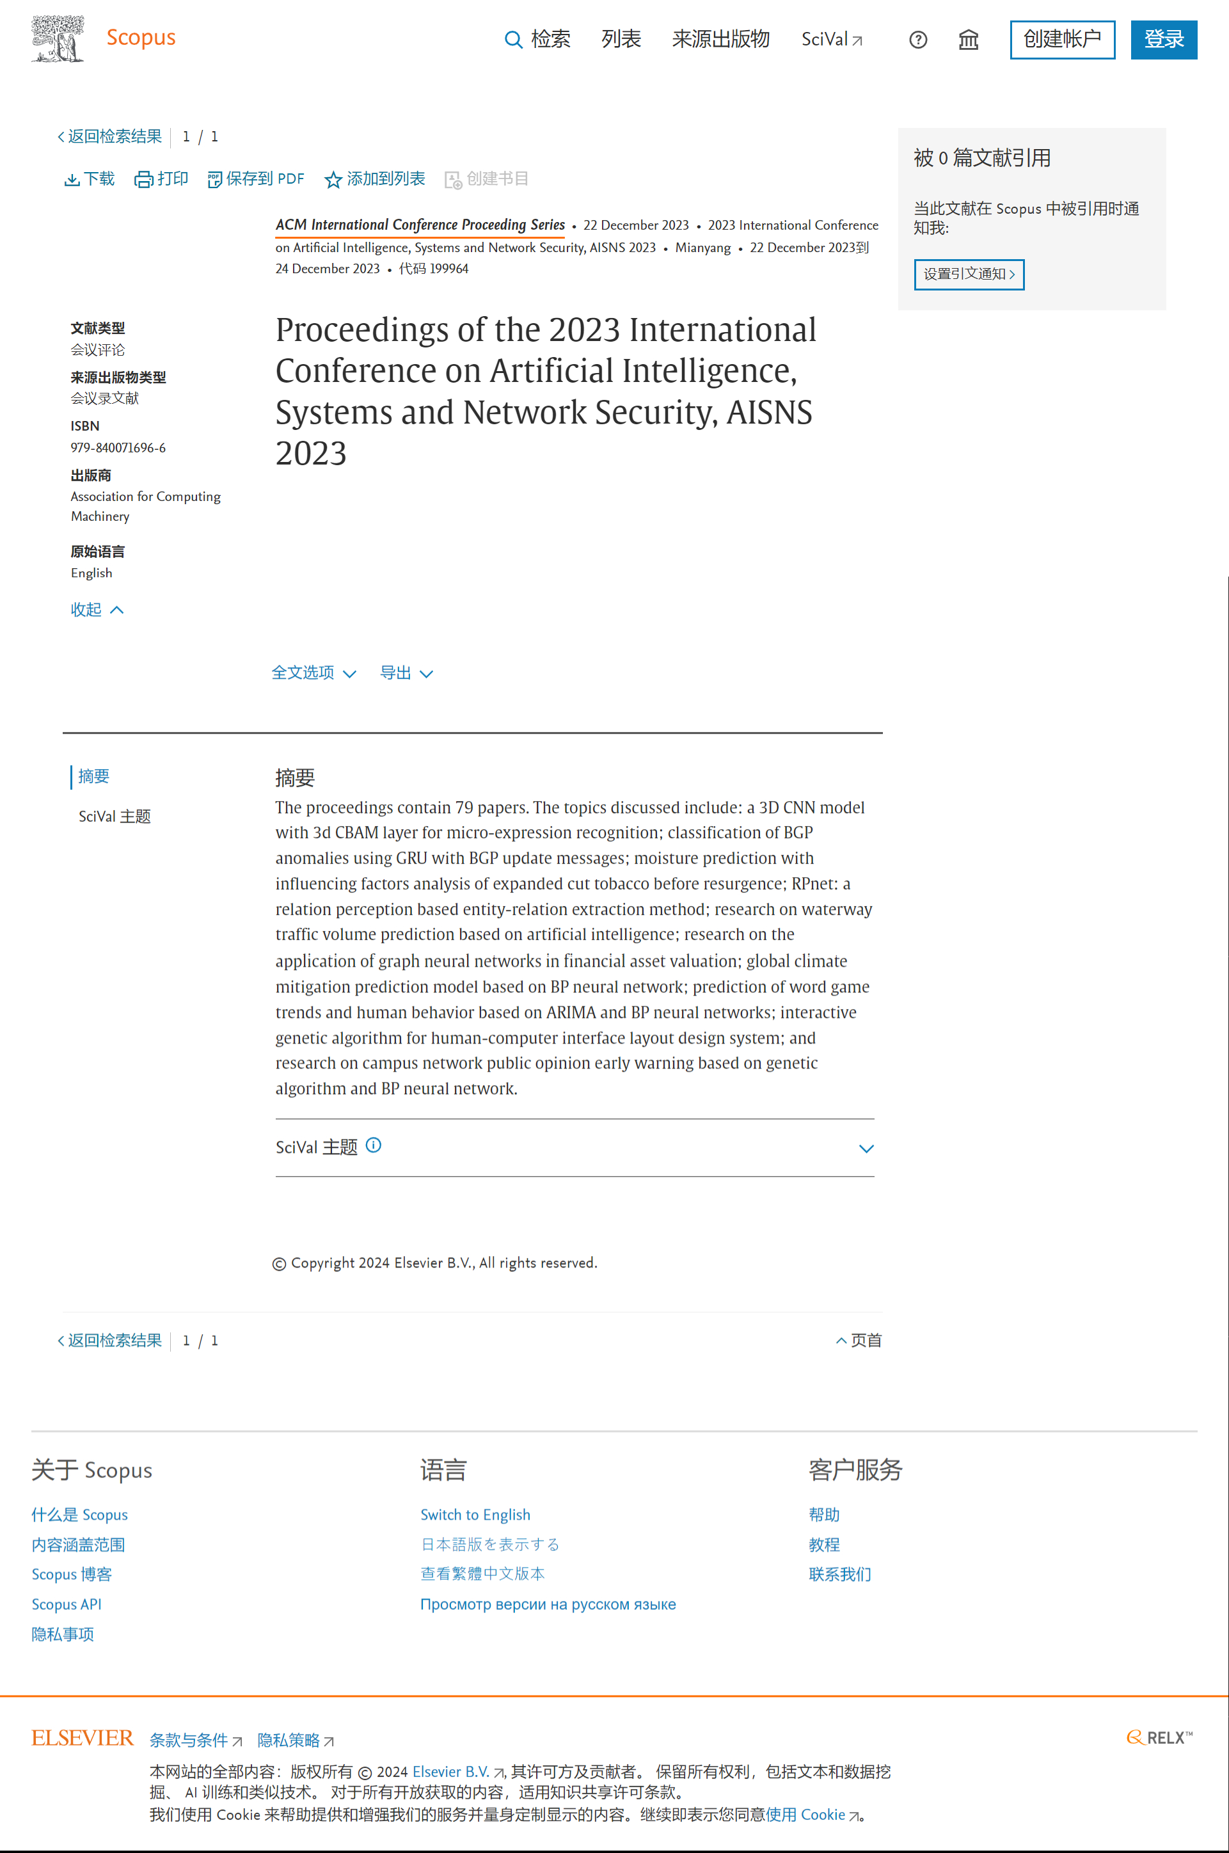Click the 登录 button

1164,39
